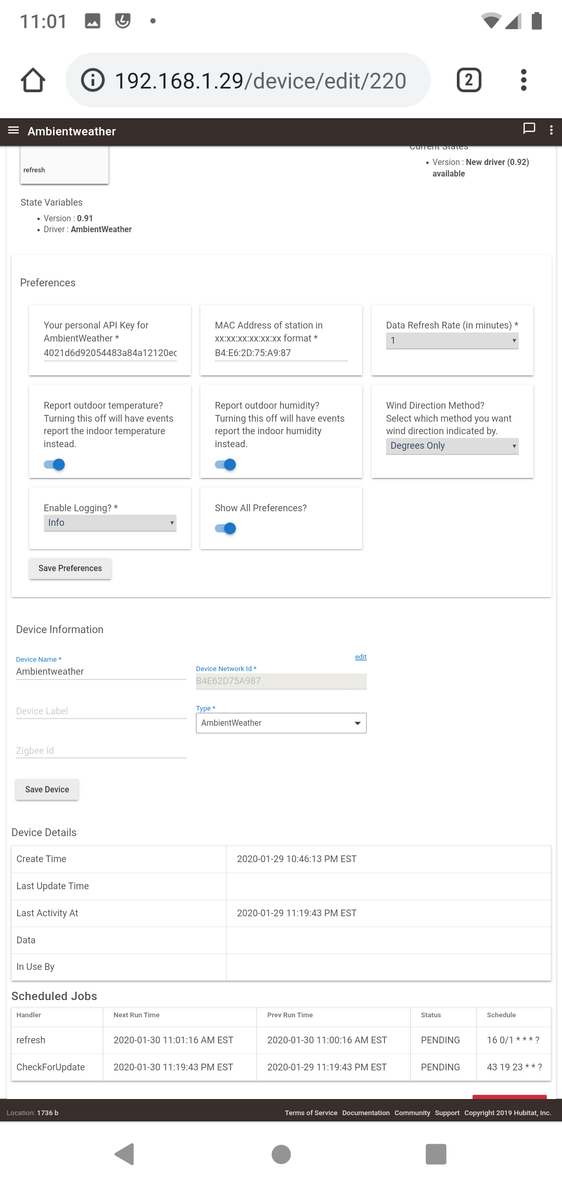Click the Schedule cell '16 0/1 * * * ?'
Image resolution: width=562 pixels, height=1187 pixels.
(513, 1040)
